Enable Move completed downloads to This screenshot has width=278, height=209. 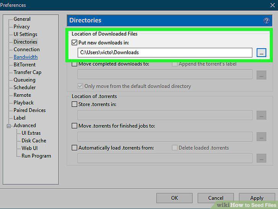[74, 64]
